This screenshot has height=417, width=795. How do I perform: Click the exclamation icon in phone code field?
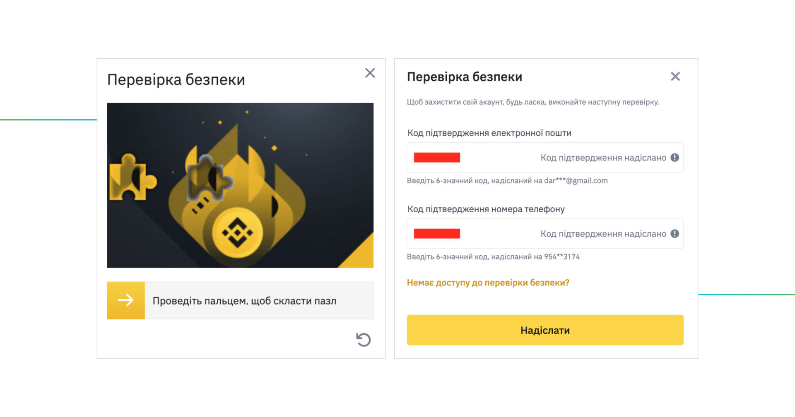point(675,234)
